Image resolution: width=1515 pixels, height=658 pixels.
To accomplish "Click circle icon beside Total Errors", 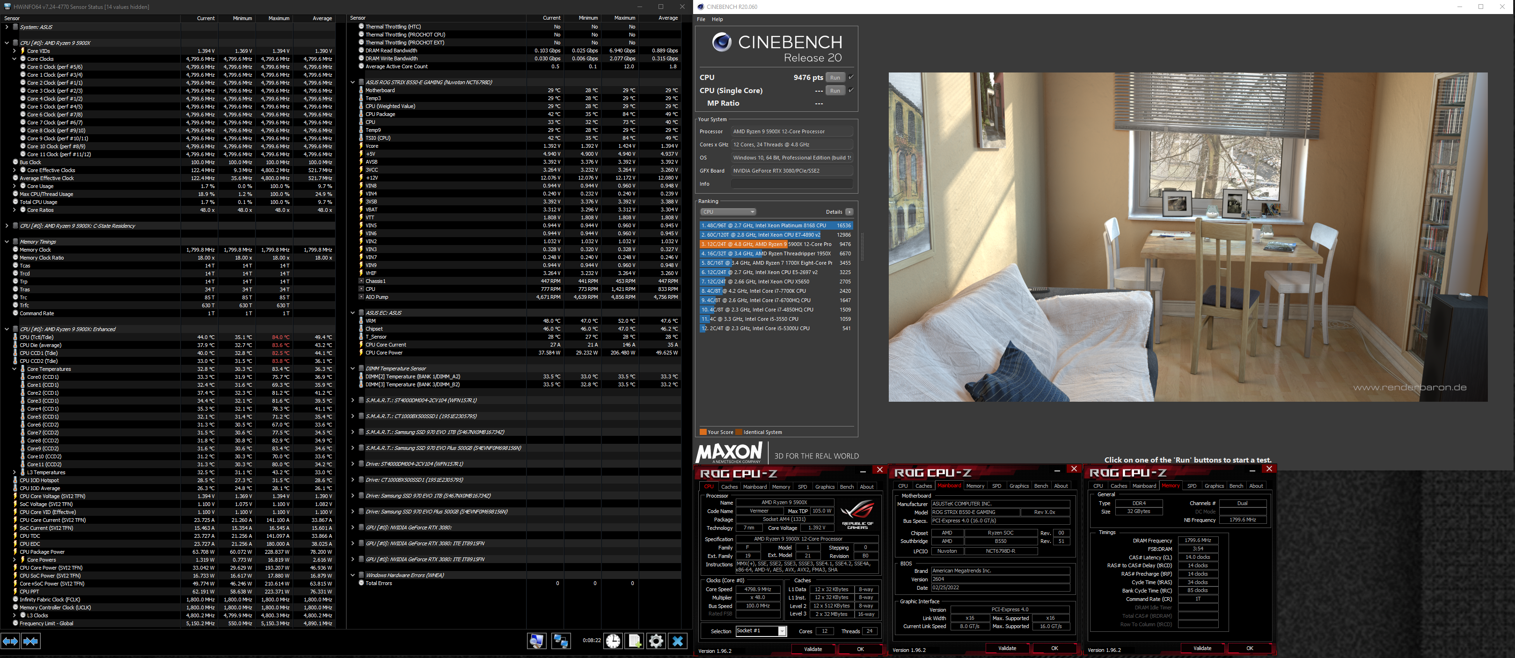I will [x=361, y=583].
